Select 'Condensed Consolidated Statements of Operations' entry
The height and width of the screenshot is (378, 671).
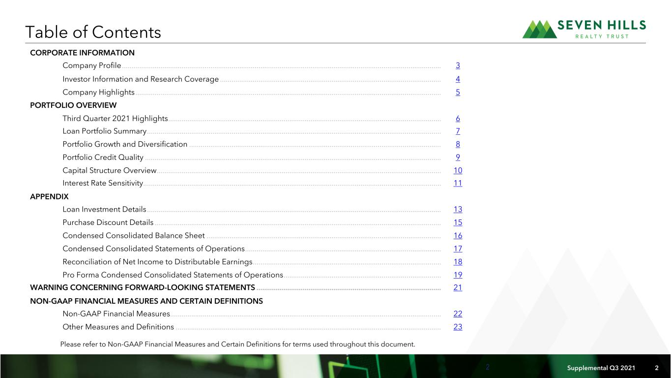tap(153, 249)
